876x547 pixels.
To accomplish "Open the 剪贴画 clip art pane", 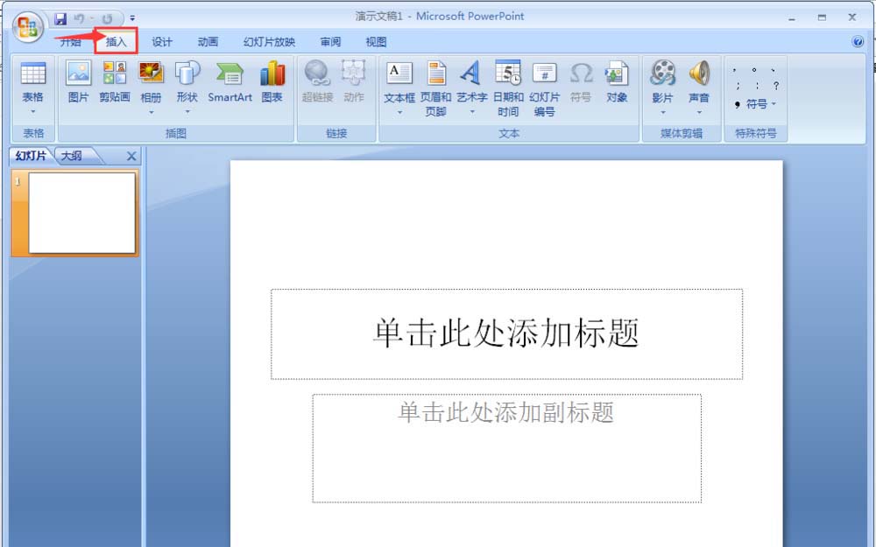I will (115, 82).
